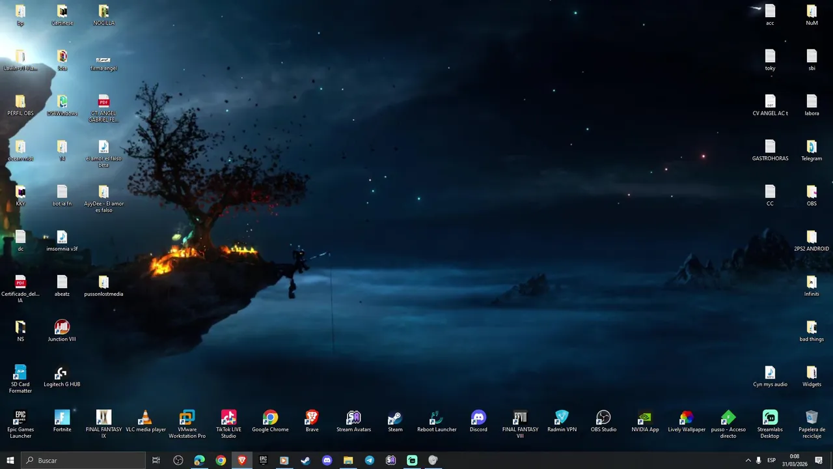Open Microsoft Edge from the taskbar

(199, 461)
